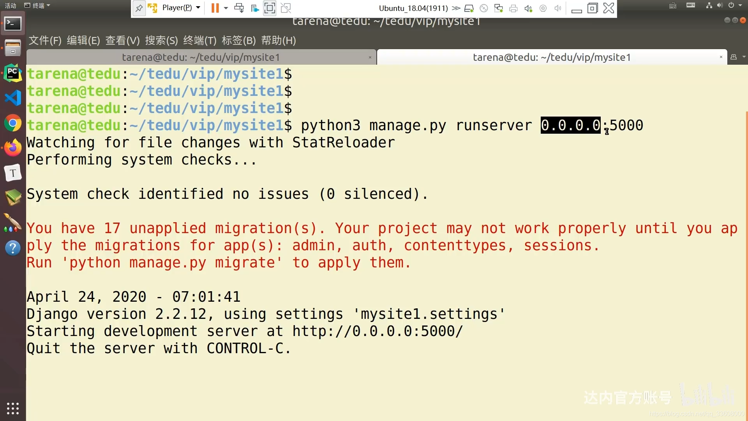This screenshot has height=421, width=748.
Task: Click the 活动 Activities button
Action: tap(10, 5)
